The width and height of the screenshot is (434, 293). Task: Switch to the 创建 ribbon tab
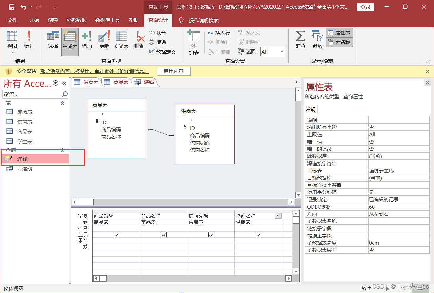(53, 20)
